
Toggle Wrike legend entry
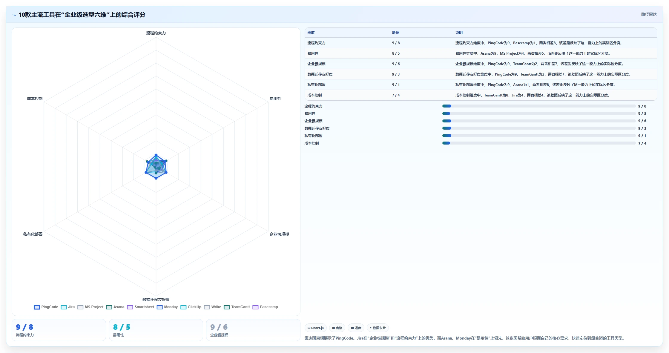click(x=213, y=307)
